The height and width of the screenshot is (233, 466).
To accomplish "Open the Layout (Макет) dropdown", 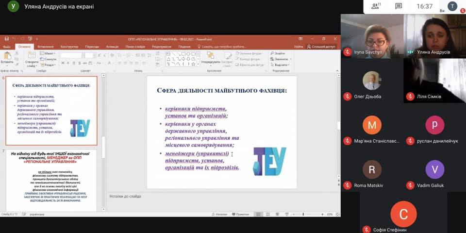I will coord(48,53).
